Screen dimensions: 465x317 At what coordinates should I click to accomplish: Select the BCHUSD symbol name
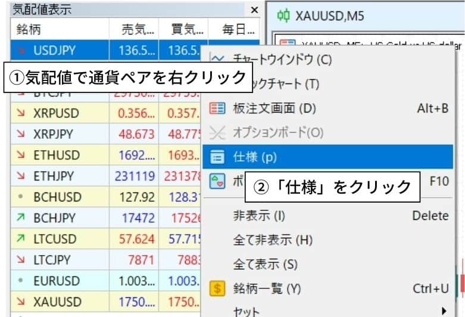tap(58, 197)
